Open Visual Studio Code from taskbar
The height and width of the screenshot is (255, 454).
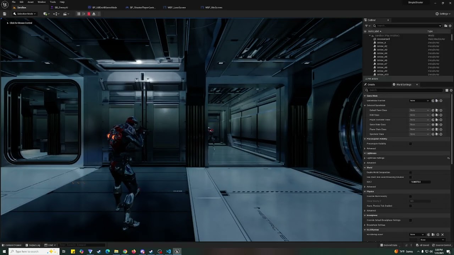pos(168,251)
